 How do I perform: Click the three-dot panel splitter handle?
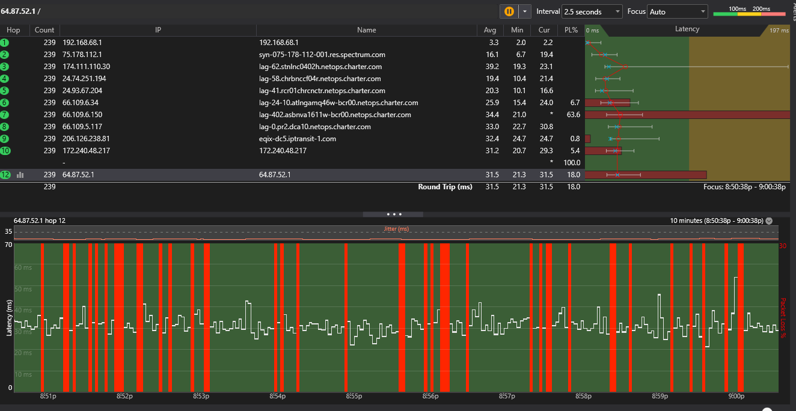coord(394,214)
